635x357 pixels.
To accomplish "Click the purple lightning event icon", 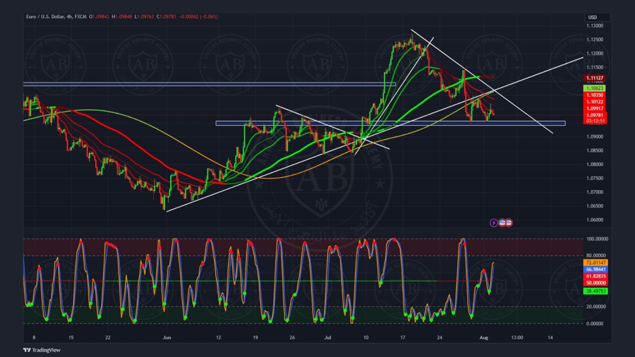I will (494, 223).
